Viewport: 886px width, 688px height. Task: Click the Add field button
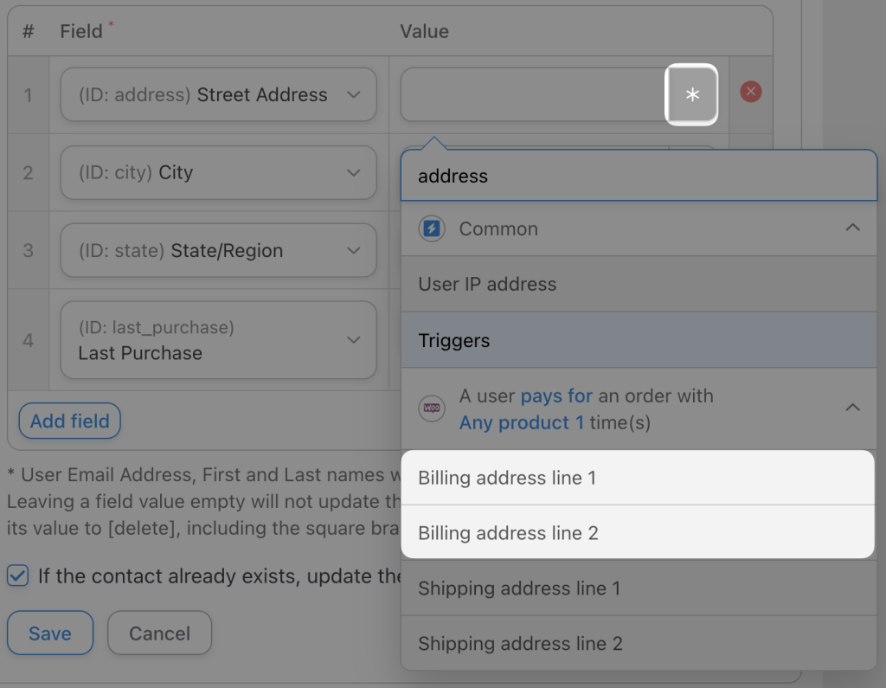69,421
